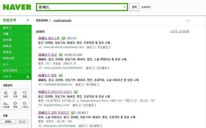Open the 이미지 search category
Image resolution: width=206 pixels, height=128 pixels.
click(x=16, y=46)
